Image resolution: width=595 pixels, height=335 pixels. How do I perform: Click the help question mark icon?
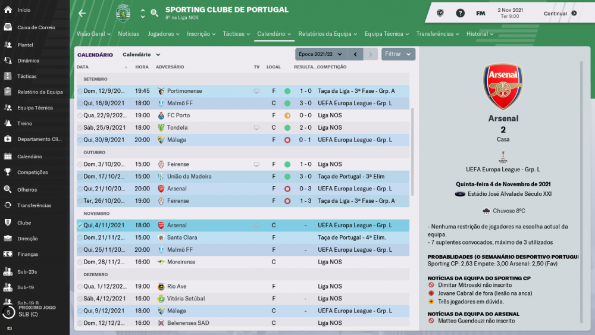pos(460,13)
